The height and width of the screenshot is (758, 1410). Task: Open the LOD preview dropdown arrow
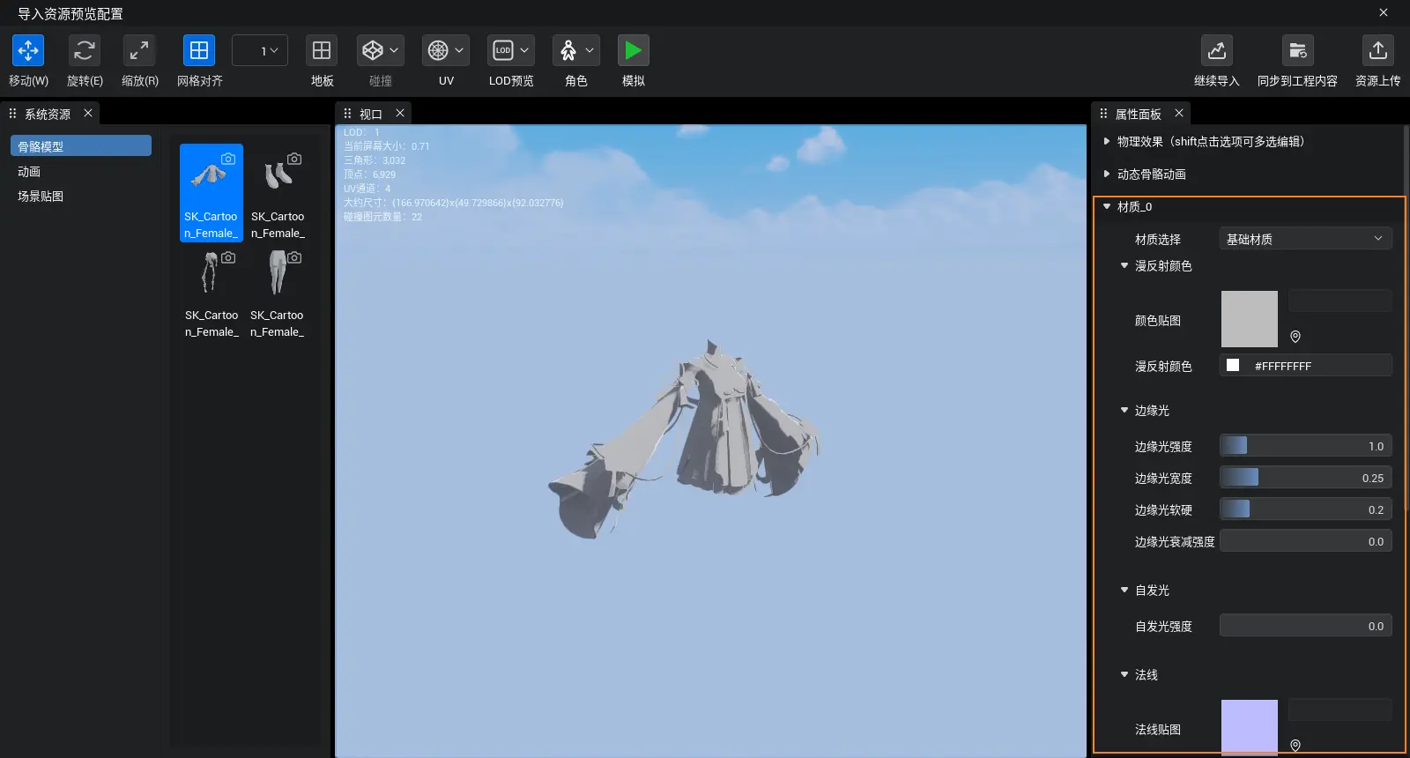click(524, 50)
